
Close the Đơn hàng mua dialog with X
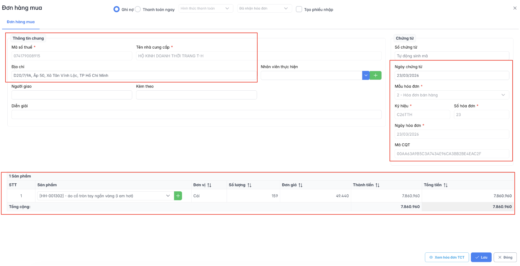(515, 8)
